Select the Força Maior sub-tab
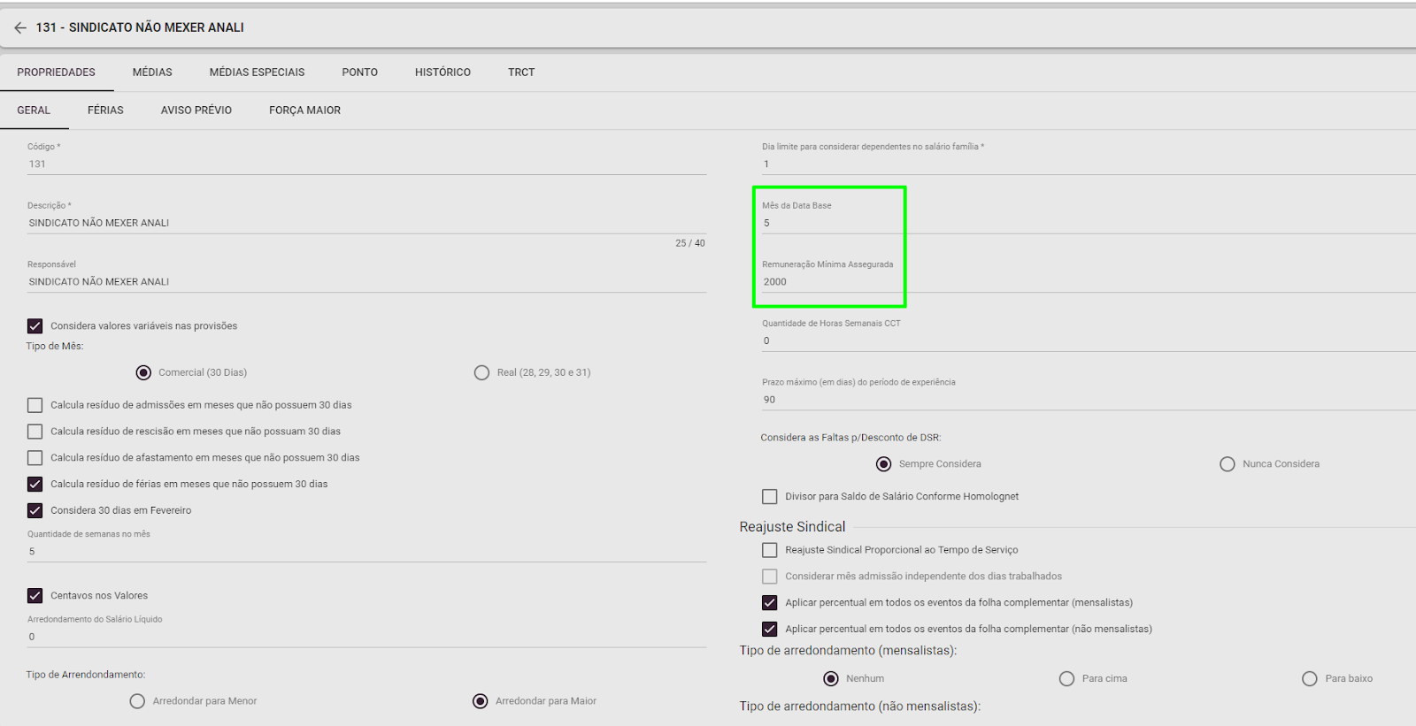 [304, 111]
